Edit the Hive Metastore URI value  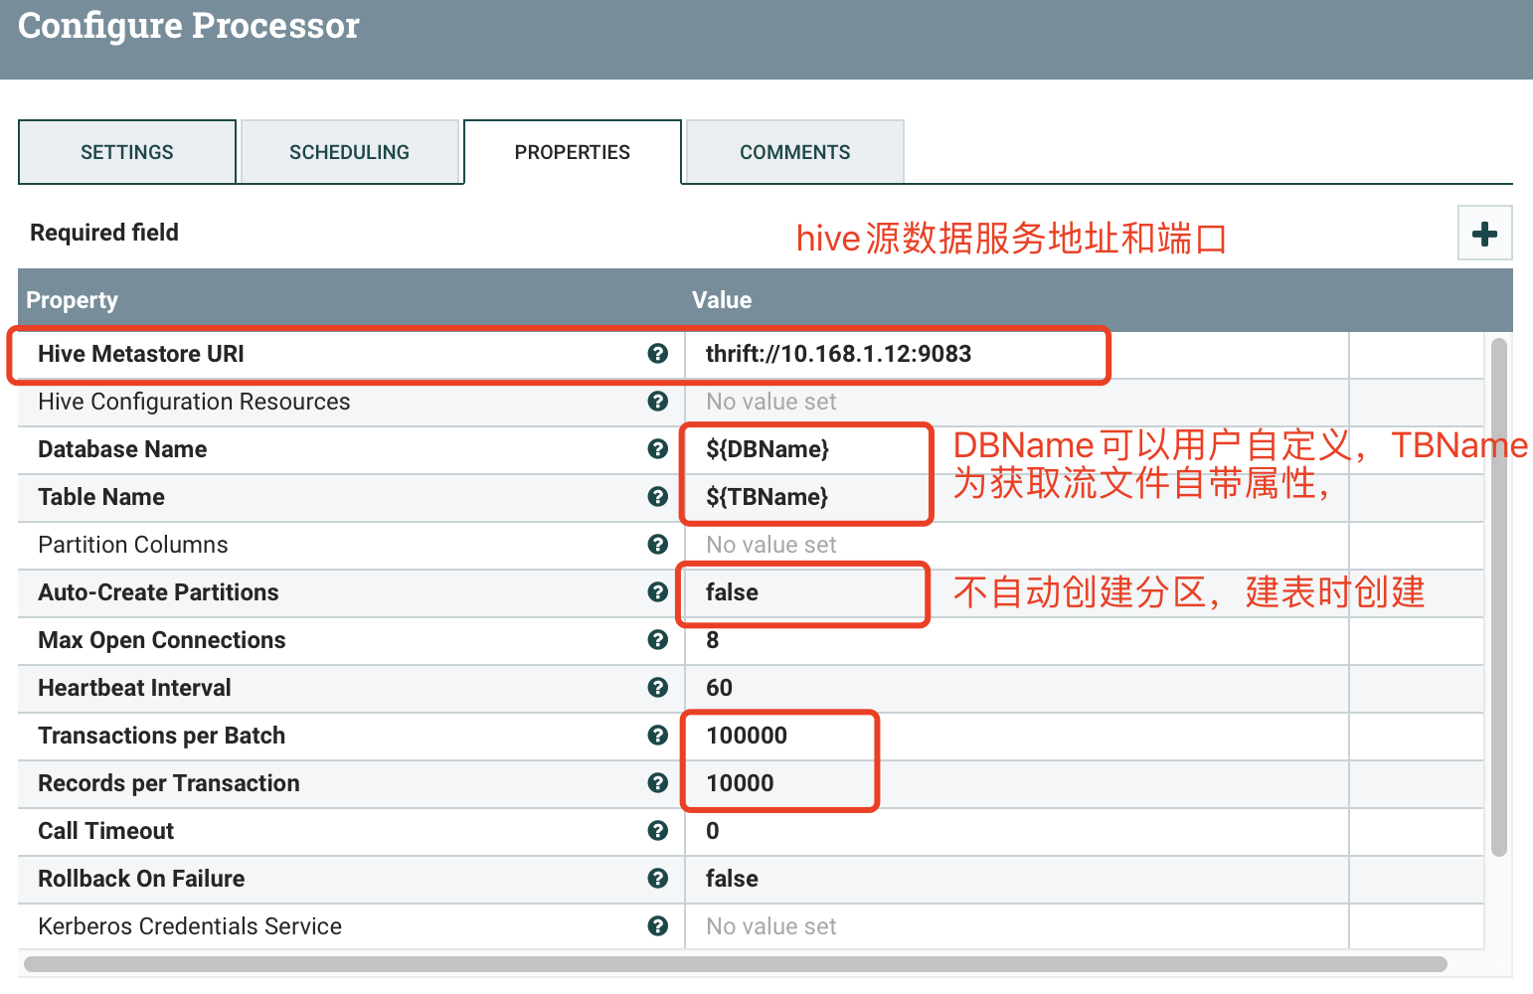[x=1016, y=354]
